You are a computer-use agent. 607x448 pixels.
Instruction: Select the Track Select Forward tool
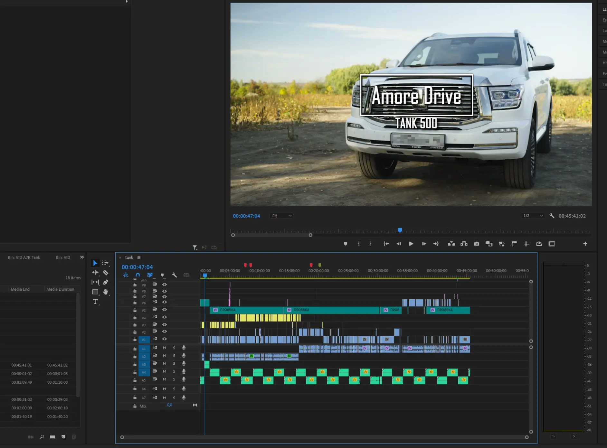[x=105, y=263]
